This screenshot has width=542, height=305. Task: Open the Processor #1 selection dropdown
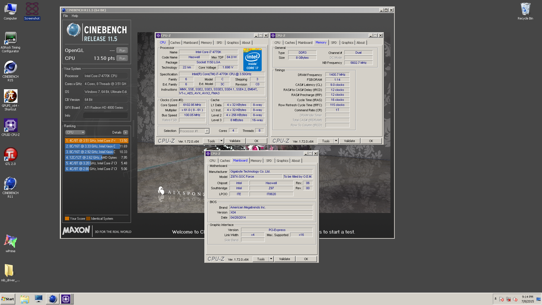tap(194, 131)
